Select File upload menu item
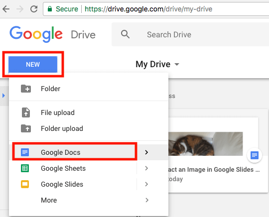The image size is (269, 217). pos(89,112)
